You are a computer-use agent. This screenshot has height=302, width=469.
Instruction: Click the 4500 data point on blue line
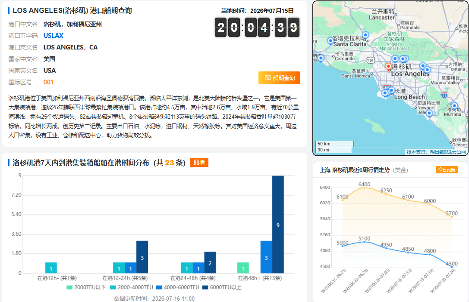(x=452, y=267)
